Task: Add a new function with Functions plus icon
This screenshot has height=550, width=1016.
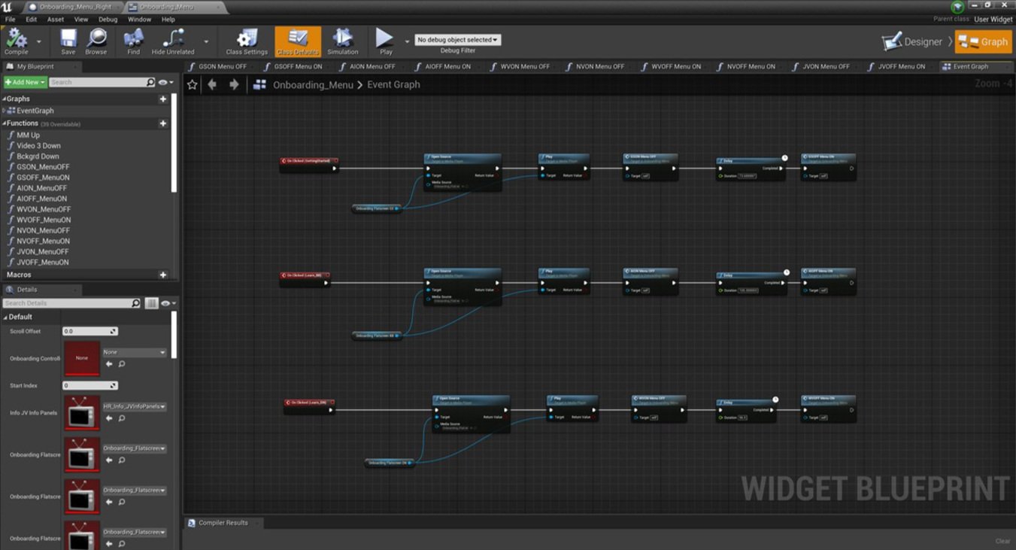Action: point(163,123)
